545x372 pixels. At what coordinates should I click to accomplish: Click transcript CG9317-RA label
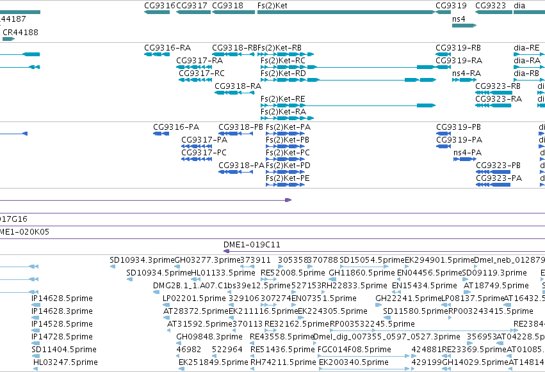tap(200, 61)
